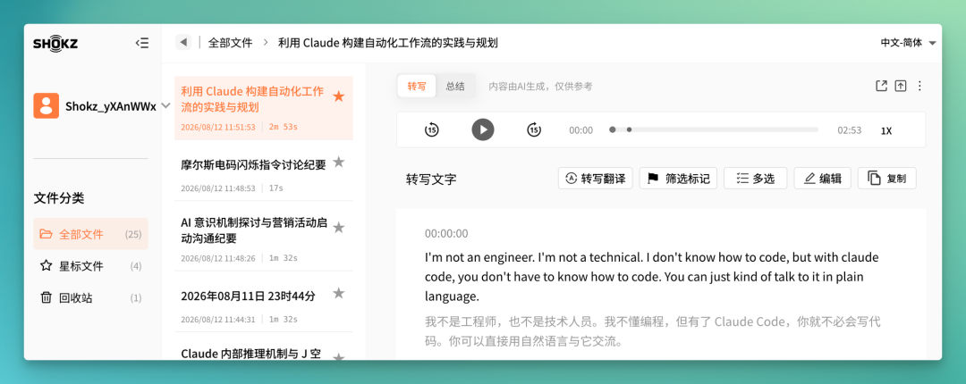The width and height of the screenshot is (966, 384).
Task: Click the 转写翻译 button
Action: (x=595, y=179)
